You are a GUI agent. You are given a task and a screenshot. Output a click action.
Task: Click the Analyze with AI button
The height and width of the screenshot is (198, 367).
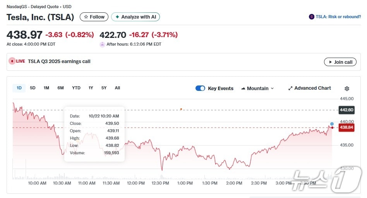click(x=135, y=17)
